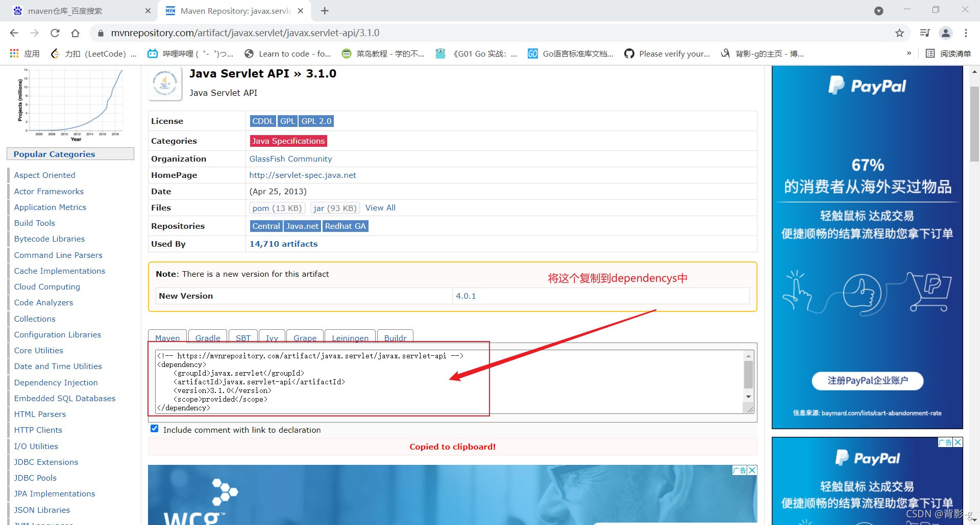Click inside the Maven dependency code box
Screen dimensions: 980x525
coord(449,381)
